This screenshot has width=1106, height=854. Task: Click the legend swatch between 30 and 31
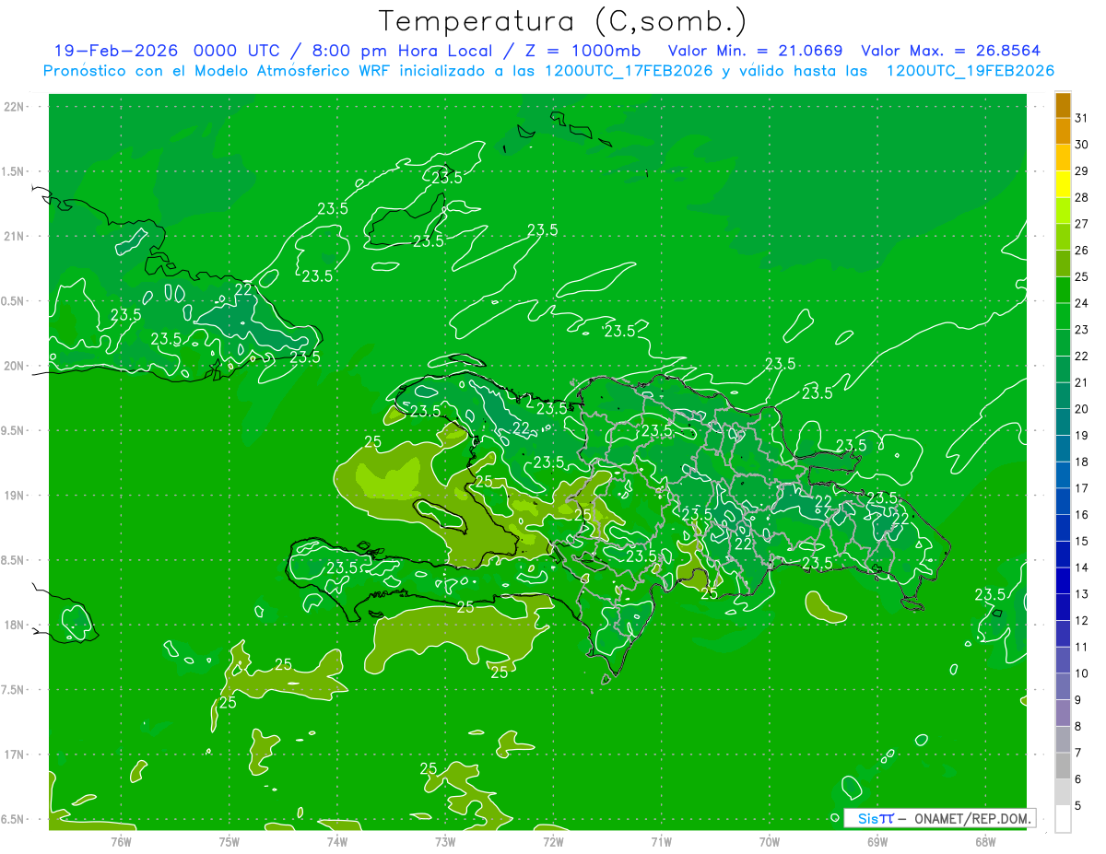[x=1063, y=132]
